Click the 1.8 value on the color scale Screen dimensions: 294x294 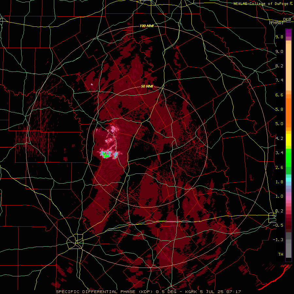(x=279, y=182)
